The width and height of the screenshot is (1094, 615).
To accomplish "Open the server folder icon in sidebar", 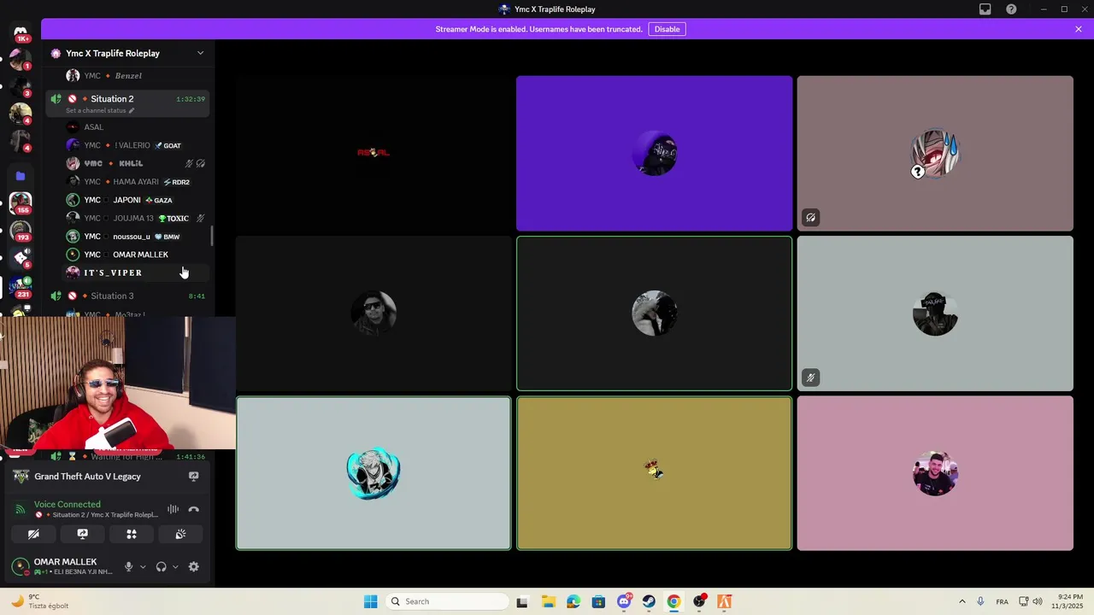I will tap(21, 176).
